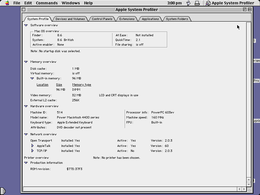
Task: Click the External L2 cache value 256K
Action: coord(76,100)
